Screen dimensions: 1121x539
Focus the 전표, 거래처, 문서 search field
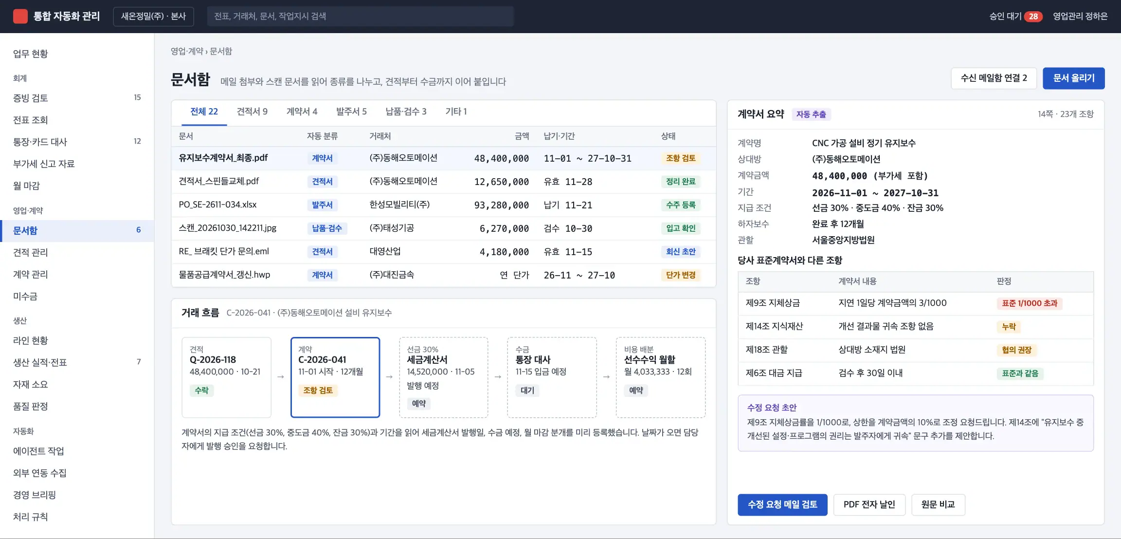point(361,16)
